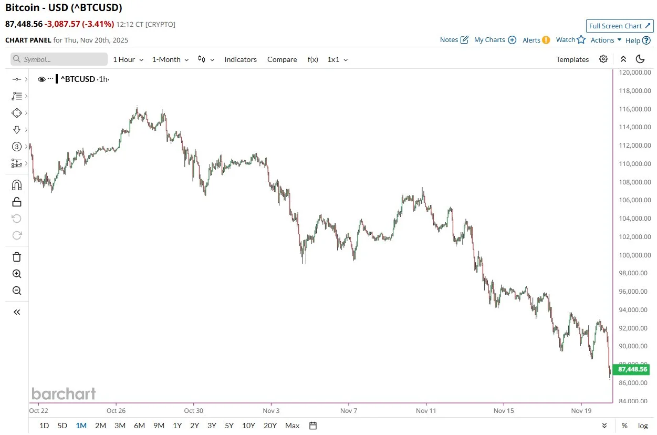Toggle dark mode with the moon icon
The height and width of the screenshot is (435, 657).
[640, 59]
